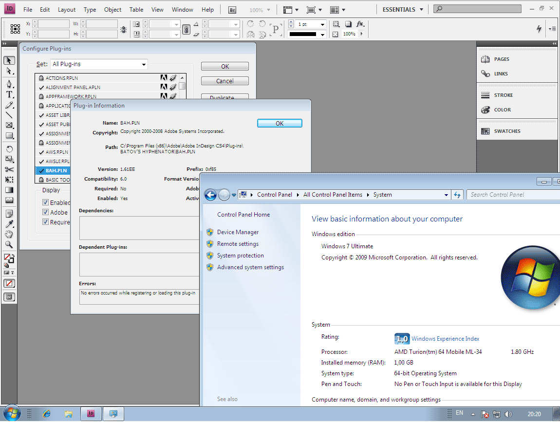Open Device Manager link
The width and height of the screenshot is (560, 422).
(238, 232)
